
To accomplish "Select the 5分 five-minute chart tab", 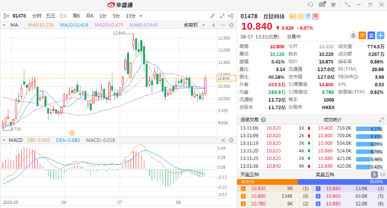I will (116, 16).
